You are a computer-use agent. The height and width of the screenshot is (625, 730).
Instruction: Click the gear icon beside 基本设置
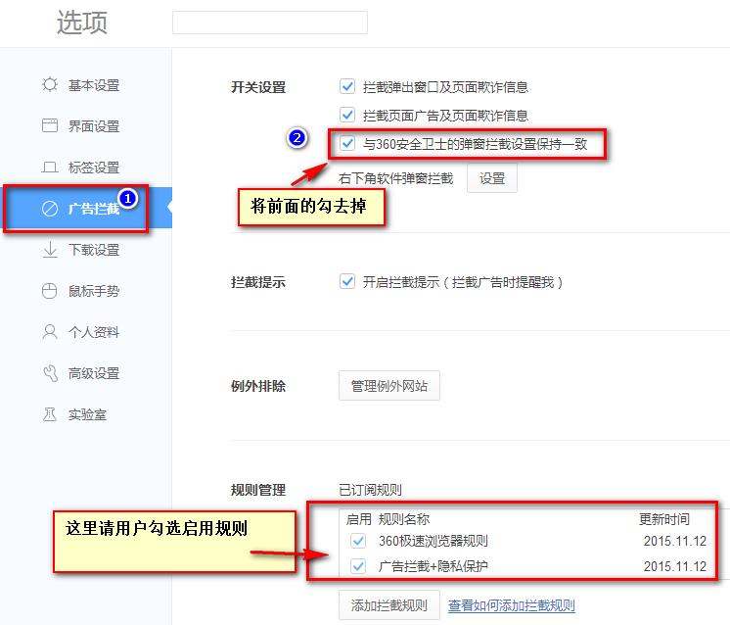click(50, 85)
